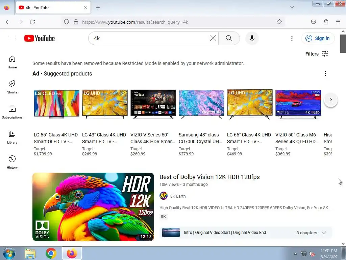
Task: Open the YouTube hamburger guide menu
Action: (x=12, y=38)
